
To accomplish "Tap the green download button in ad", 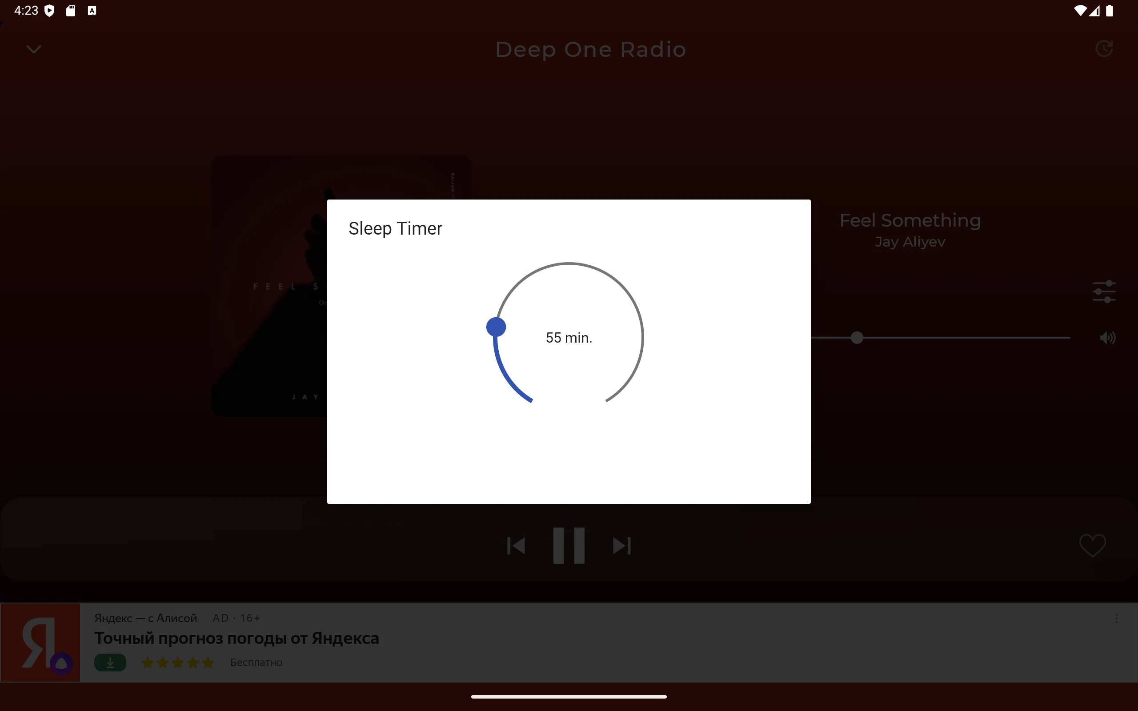I will tap(110, 663).
